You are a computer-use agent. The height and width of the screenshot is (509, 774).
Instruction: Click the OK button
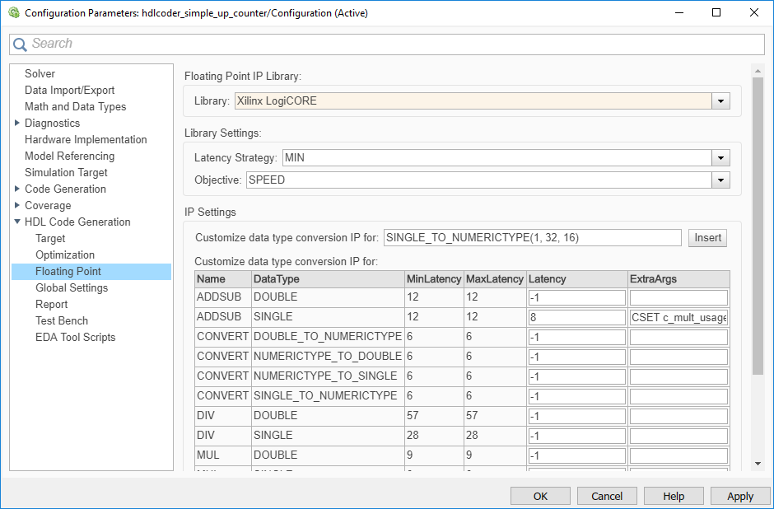point(540,496)
